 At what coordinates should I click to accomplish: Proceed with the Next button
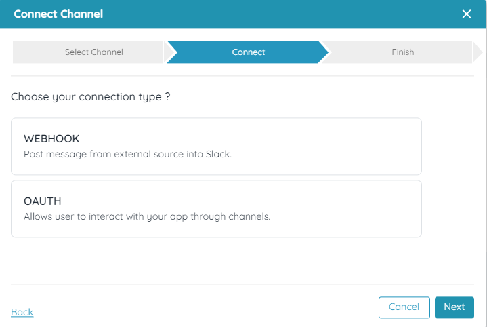[454, 307]
